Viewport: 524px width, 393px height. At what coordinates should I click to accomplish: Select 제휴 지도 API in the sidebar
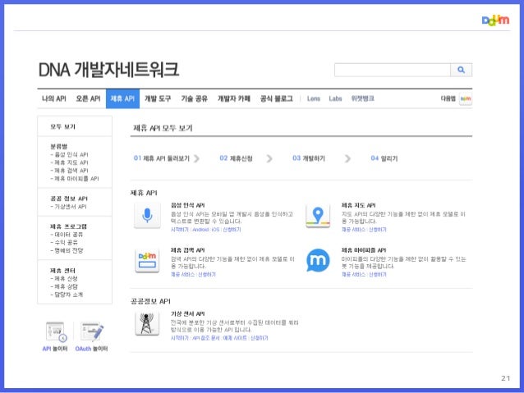point(71,162)
